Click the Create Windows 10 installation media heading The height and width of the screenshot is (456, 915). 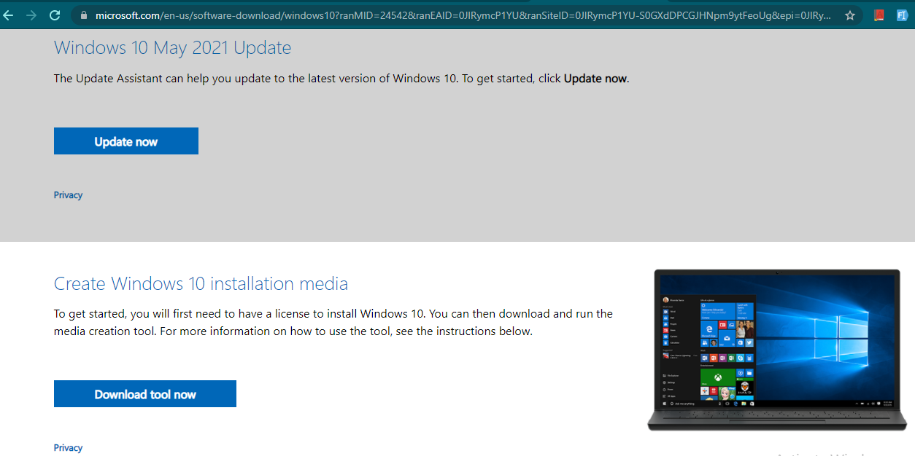(201, 283)
